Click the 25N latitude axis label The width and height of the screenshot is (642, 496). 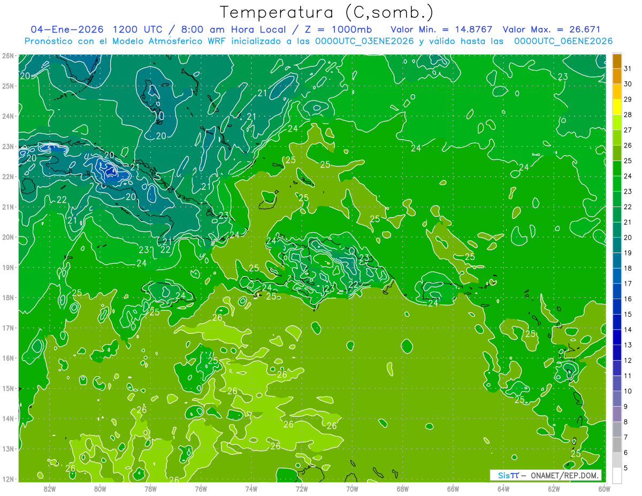[x=7, y=86]
